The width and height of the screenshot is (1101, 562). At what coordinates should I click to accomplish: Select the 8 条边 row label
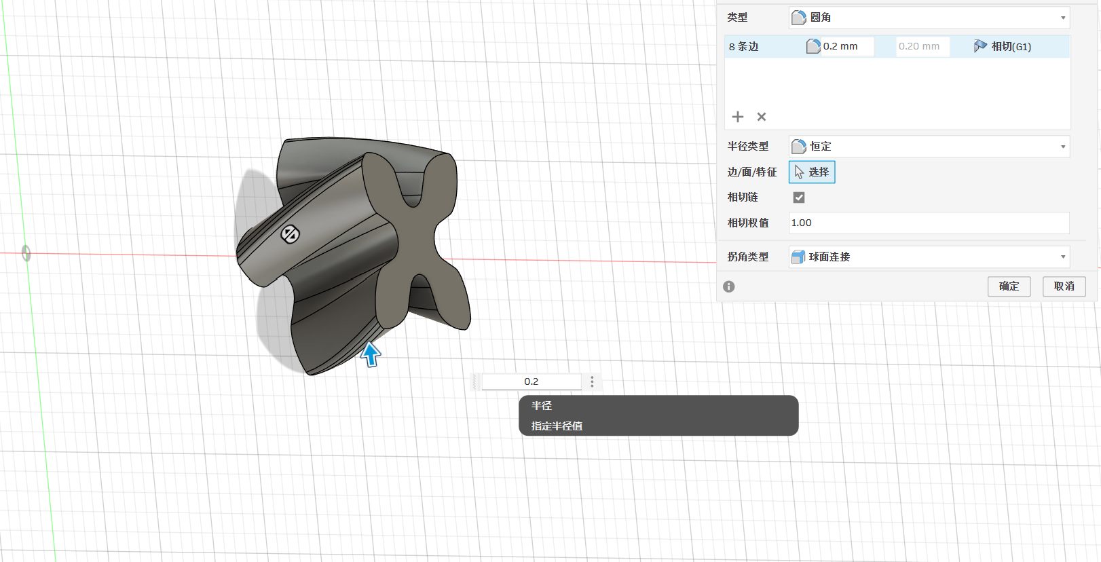(x=744, y=46)
